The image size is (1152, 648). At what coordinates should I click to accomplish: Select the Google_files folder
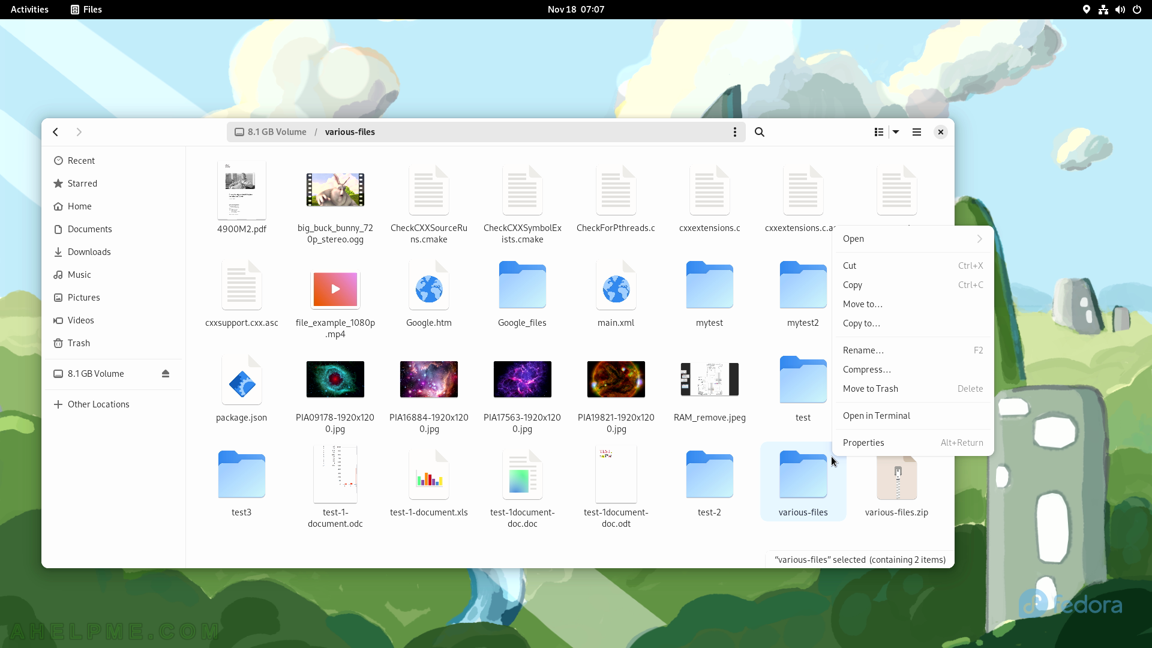click(523, 285)
